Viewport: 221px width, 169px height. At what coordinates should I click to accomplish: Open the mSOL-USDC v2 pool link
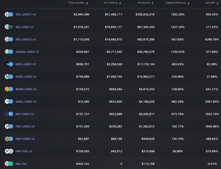point(26,77)
